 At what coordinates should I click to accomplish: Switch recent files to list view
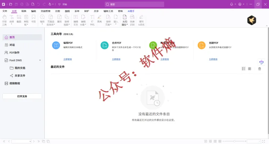click(x=243, y=69)
